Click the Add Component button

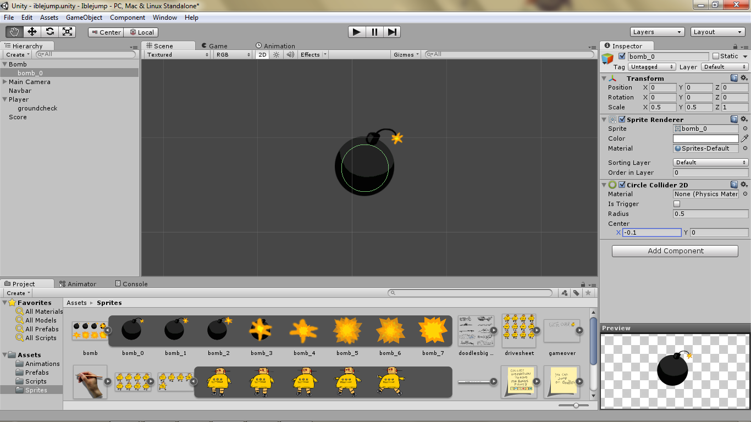675,251
